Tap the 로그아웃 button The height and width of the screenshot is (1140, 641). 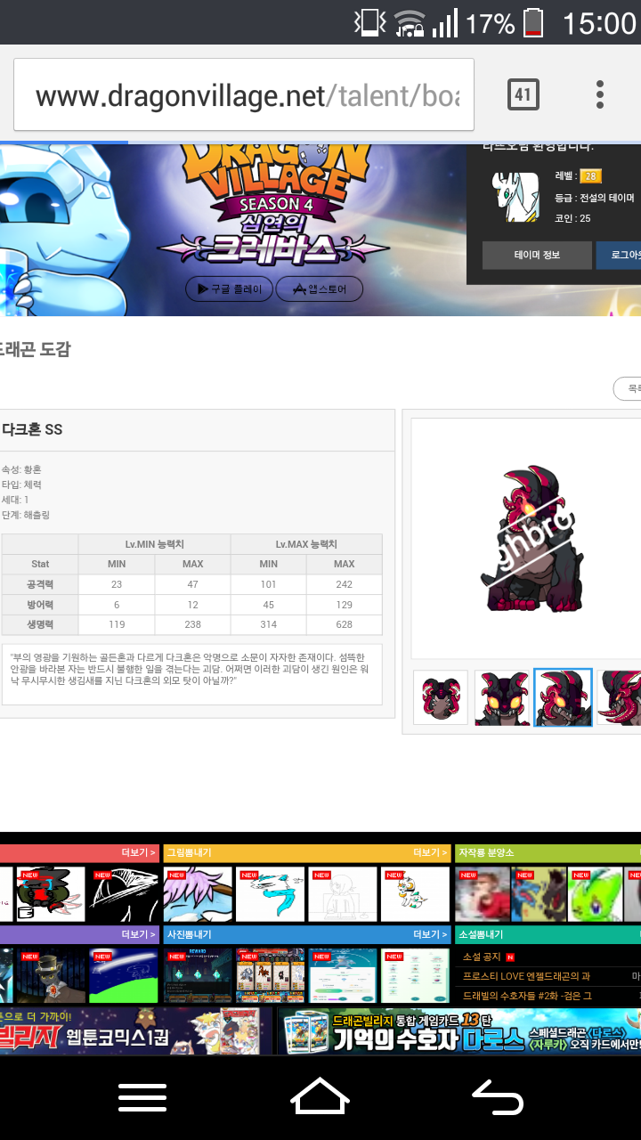(x=620, y=255)
